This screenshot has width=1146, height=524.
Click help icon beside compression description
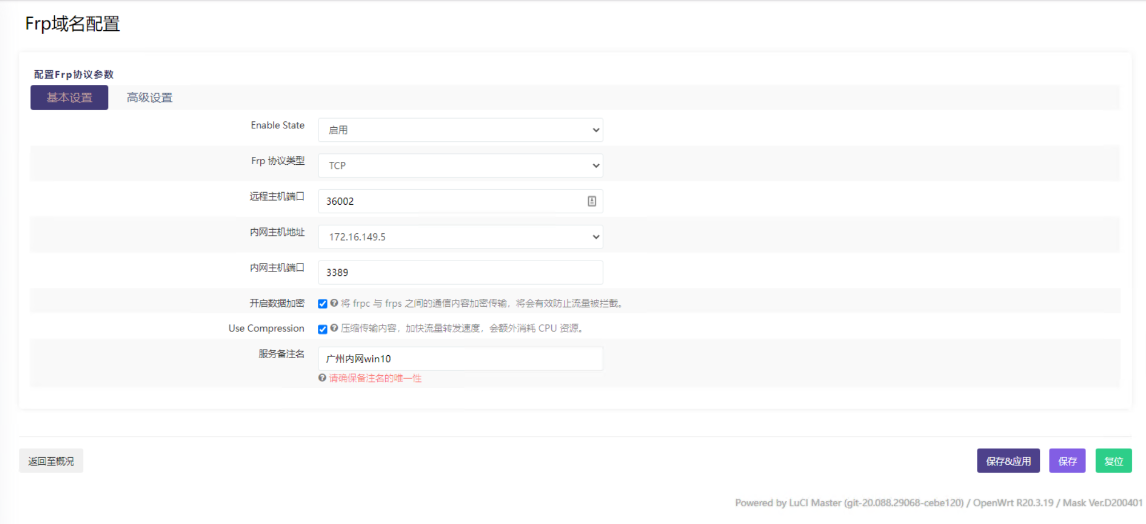(x=334, y=328)
